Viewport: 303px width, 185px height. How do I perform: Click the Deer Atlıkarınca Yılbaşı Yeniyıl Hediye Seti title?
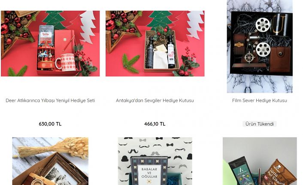point(50,100)
